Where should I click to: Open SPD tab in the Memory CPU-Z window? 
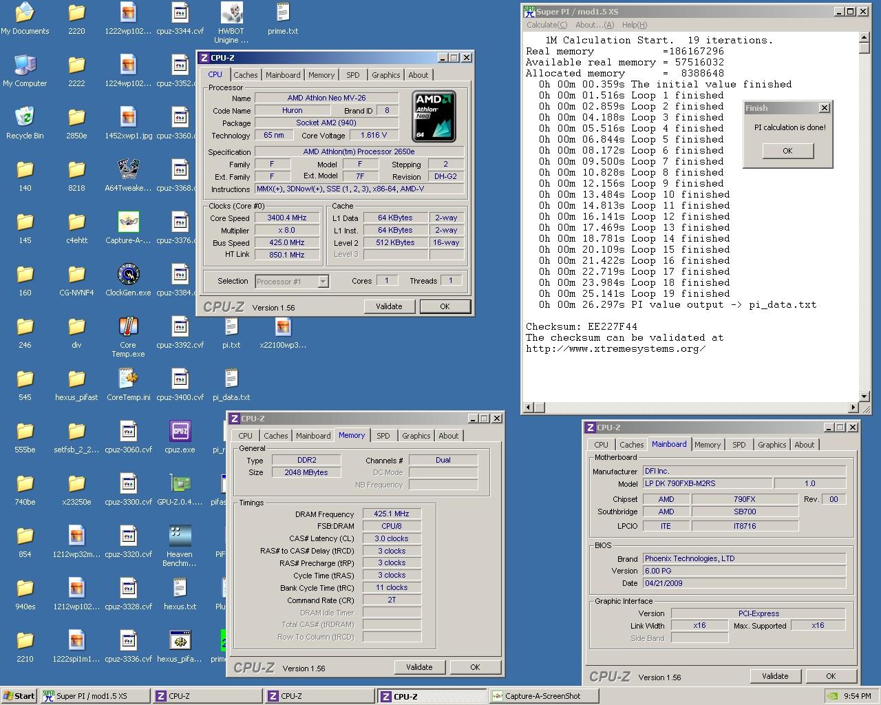click(383, 436)
